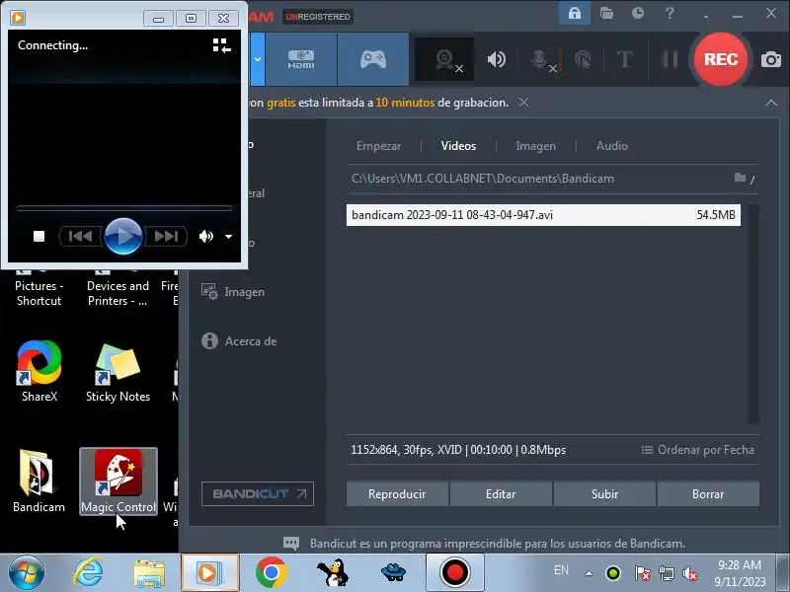
Task: Select game recording mode gamepad icon
Action: 373,59
